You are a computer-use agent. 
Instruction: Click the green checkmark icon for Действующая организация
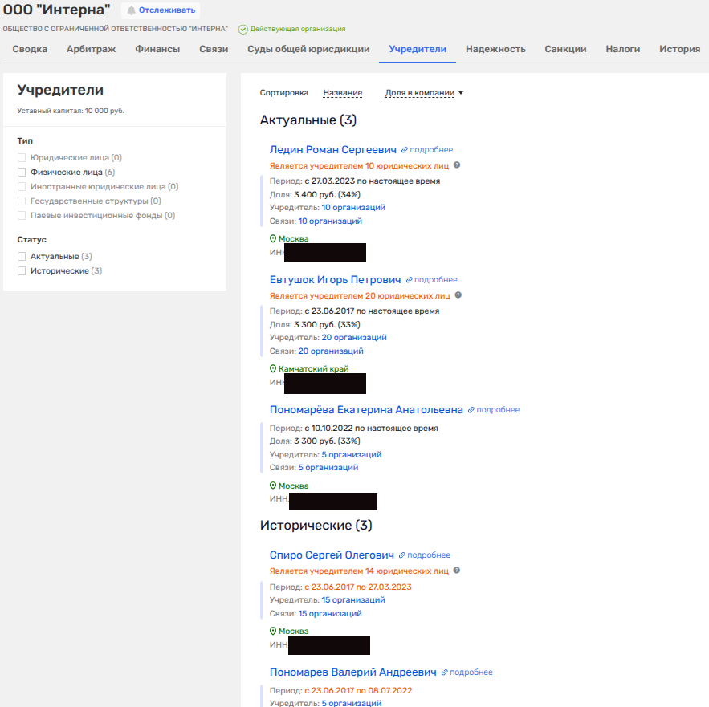[242, 29]
